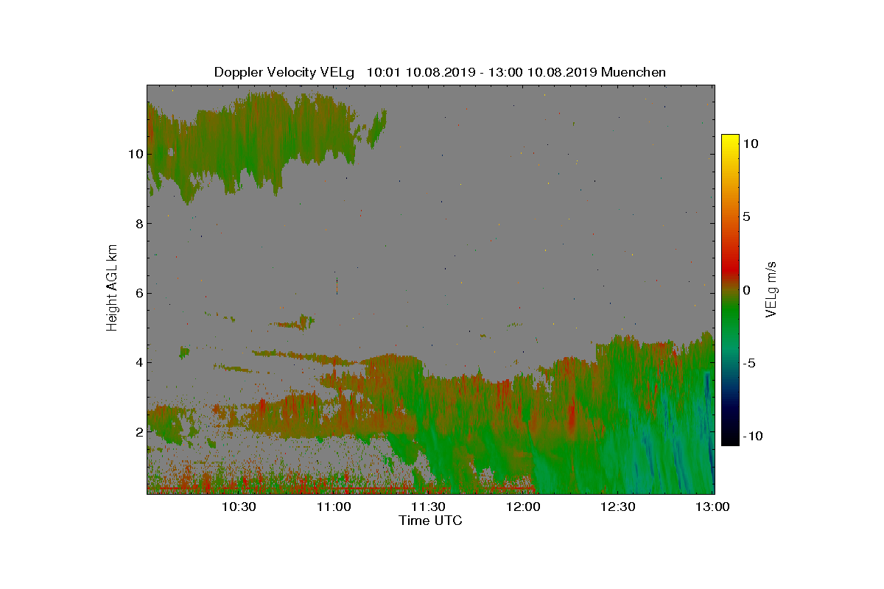Click the plot title 'Doppler Velocity VELg'
Viewport: 884px width, 589px height.
click(284, 72)
